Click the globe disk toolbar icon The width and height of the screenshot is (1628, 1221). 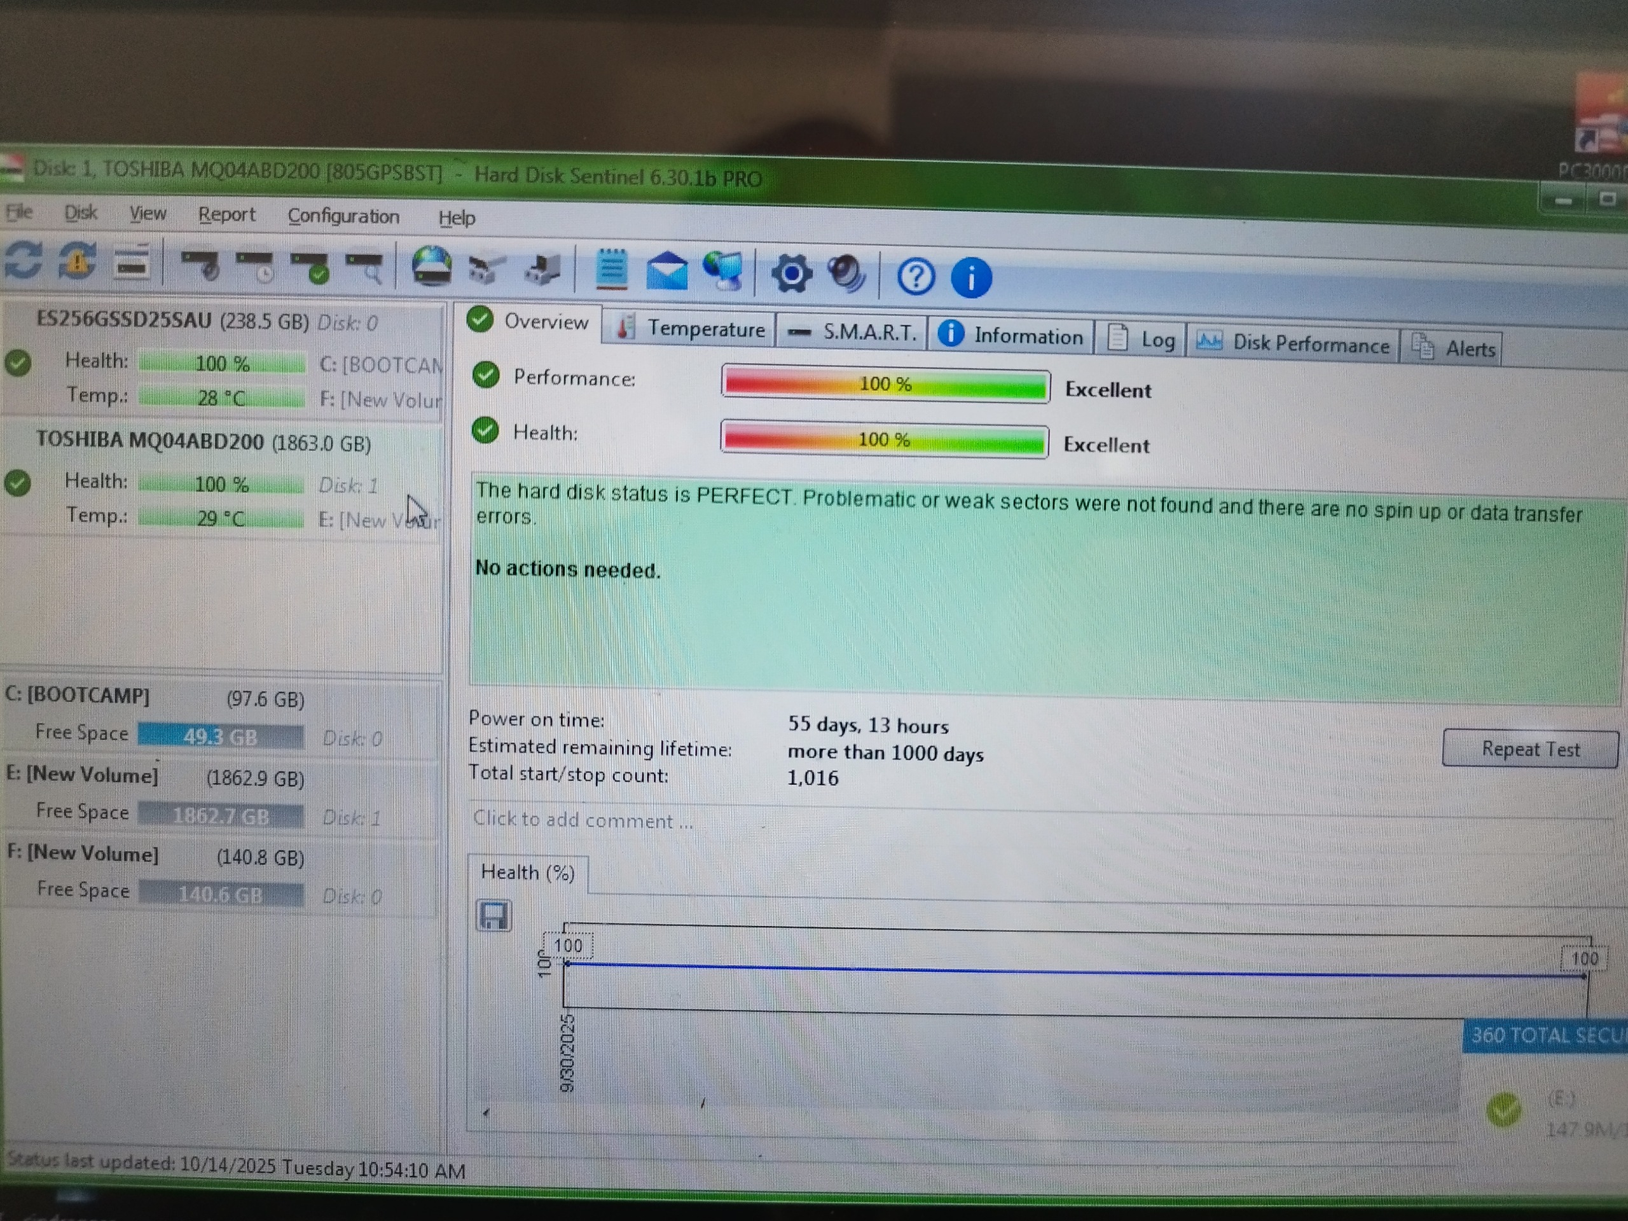pyautogui.click(x=431, y=266)
